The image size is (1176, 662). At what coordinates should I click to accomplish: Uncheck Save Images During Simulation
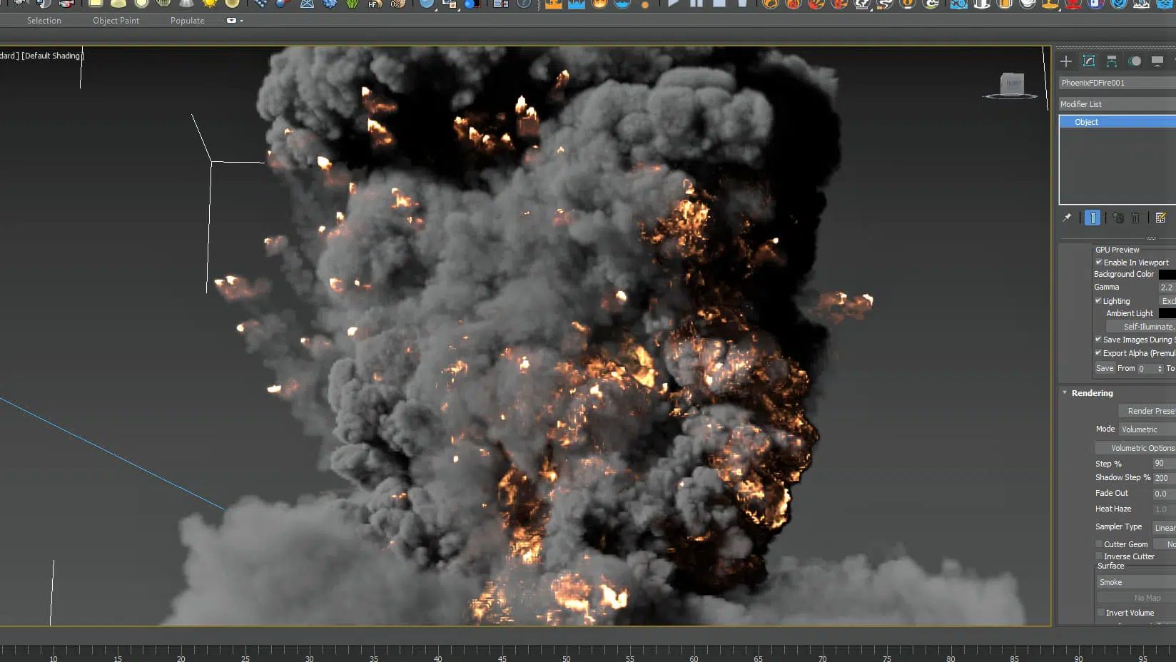point(1098,340)
